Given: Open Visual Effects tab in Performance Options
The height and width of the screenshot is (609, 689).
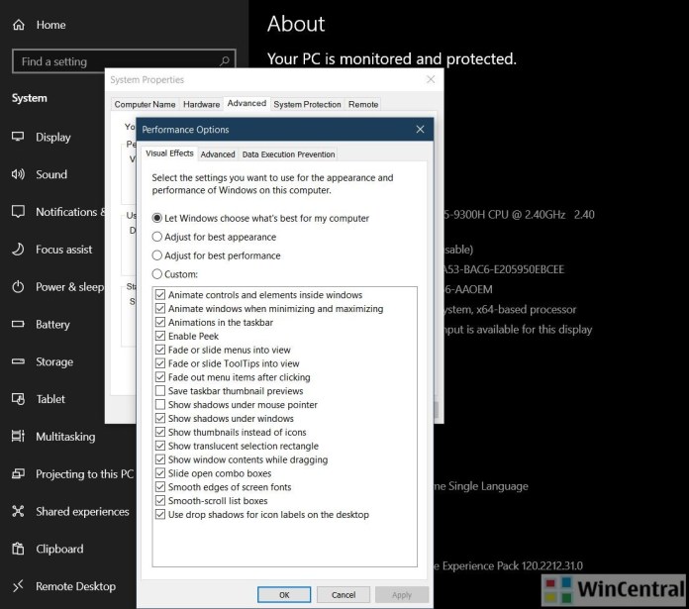Looking at the screenshot, I should click(x=169, y=152).
